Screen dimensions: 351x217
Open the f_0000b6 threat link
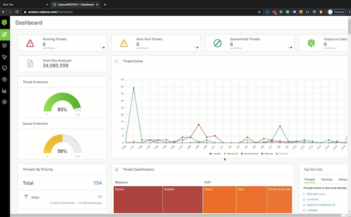pos(312,210)
